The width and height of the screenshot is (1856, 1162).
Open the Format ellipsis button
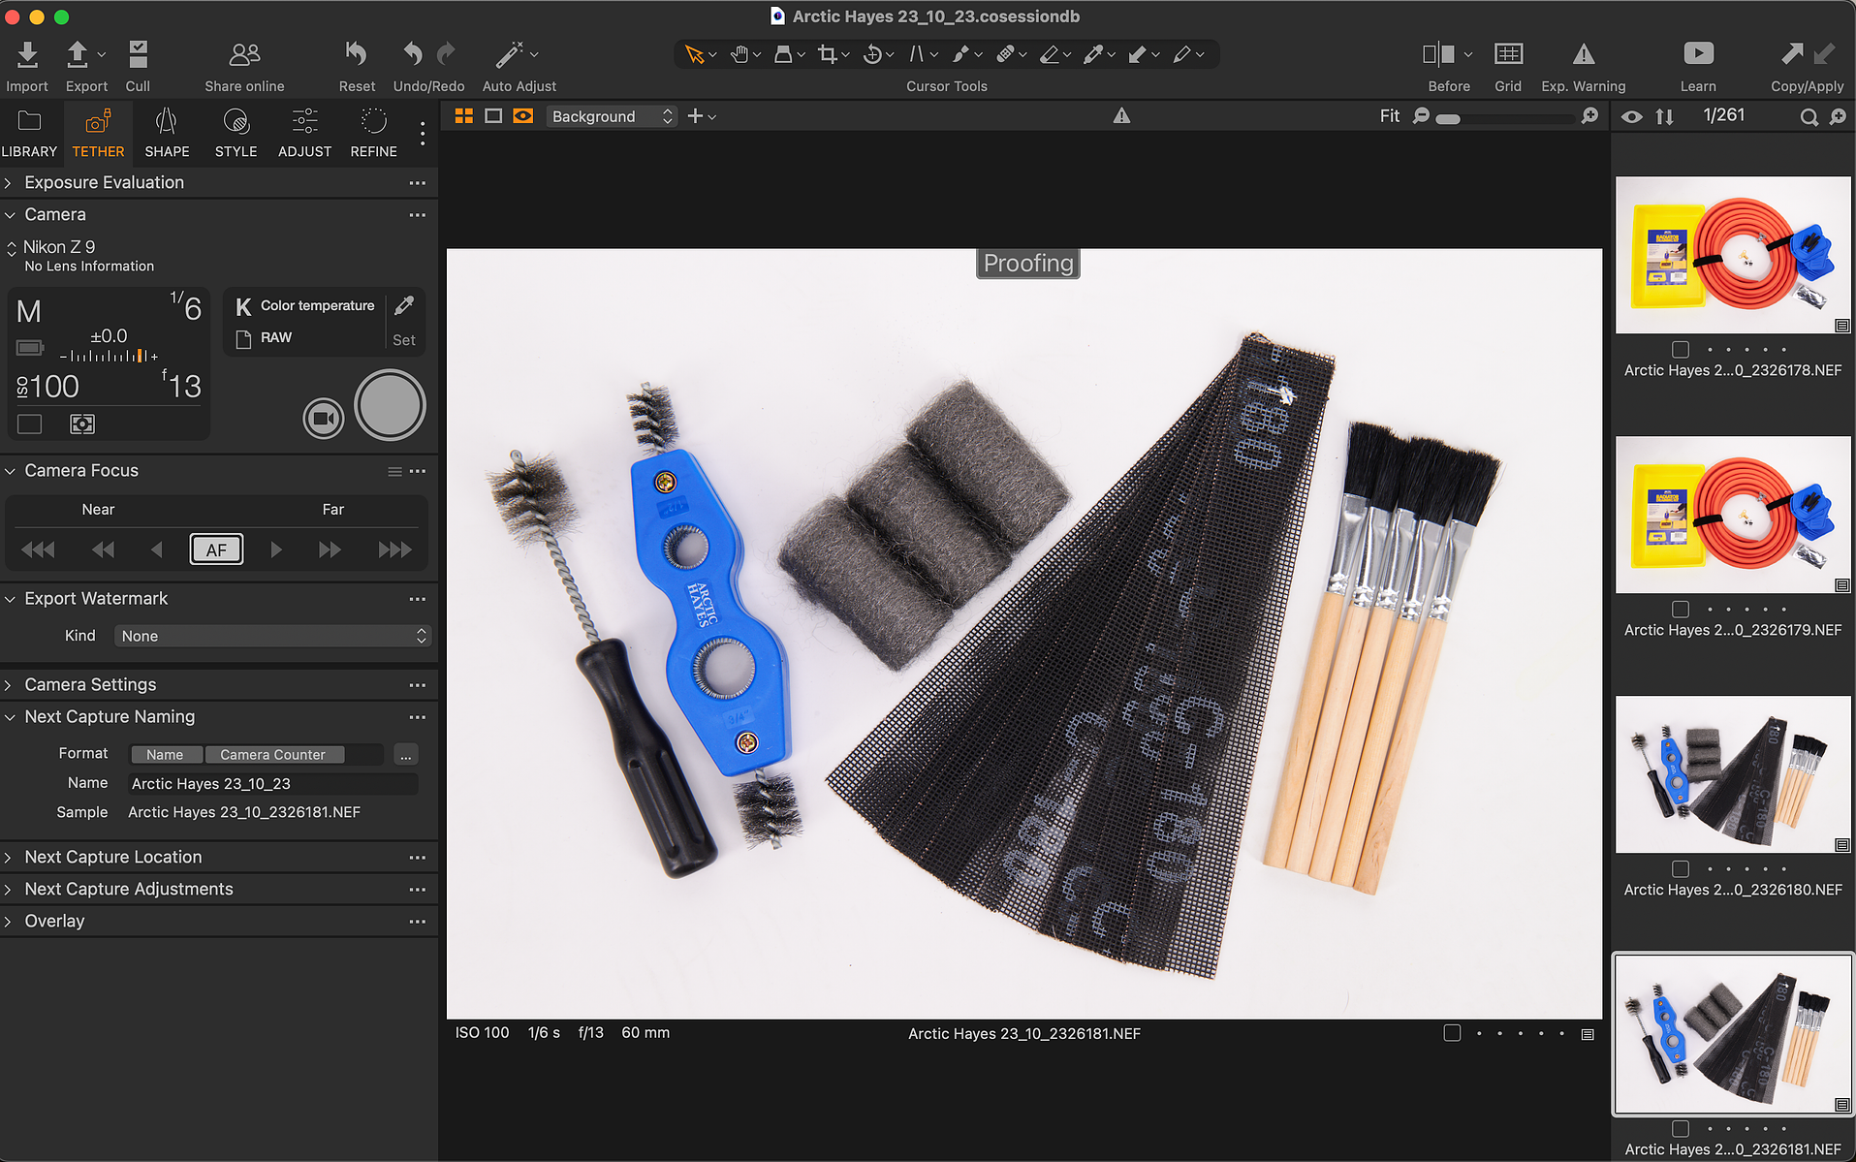pos(405,755)
